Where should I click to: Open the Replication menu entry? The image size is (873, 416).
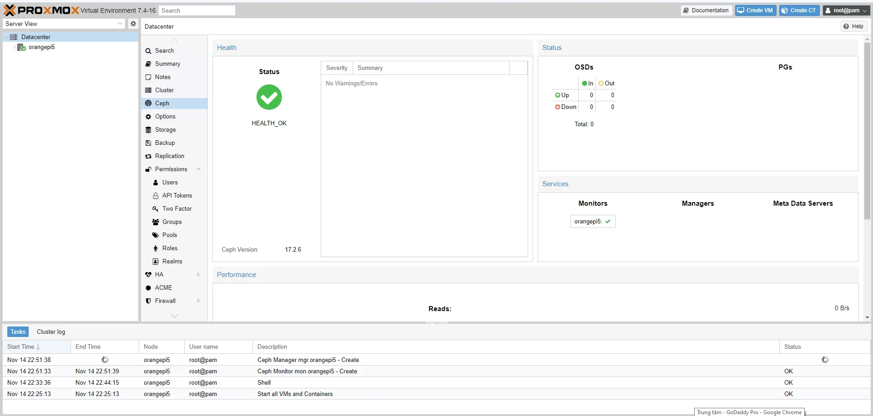[174, 156]
